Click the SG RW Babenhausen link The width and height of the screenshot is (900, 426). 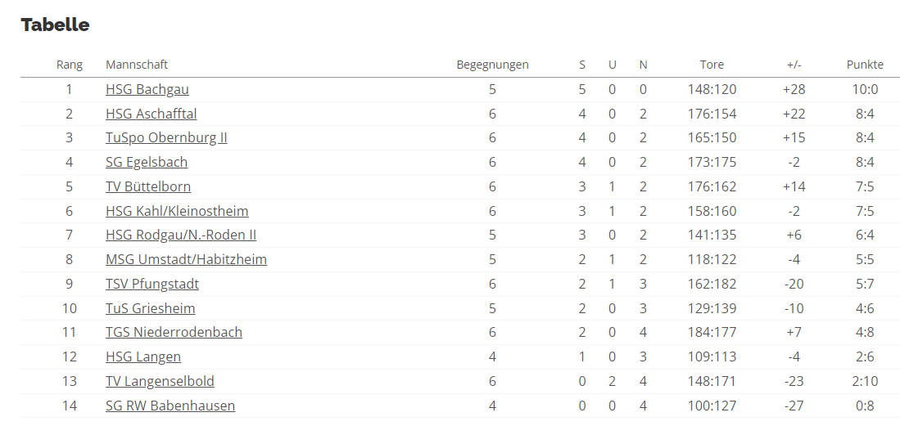coord(170,406)
